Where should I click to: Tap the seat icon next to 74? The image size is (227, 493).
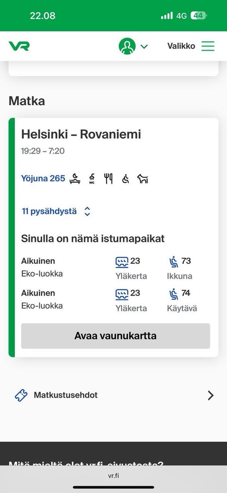click(x=174, y=294)
